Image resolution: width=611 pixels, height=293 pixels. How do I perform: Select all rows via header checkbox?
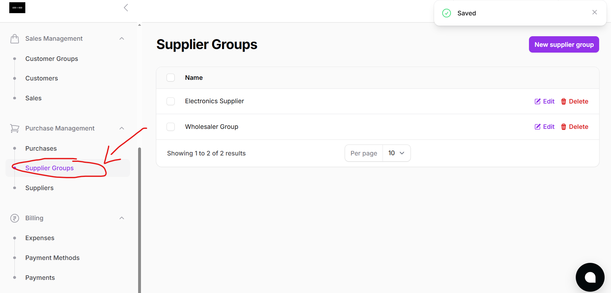pyautogui.click(x=170, y=77)
